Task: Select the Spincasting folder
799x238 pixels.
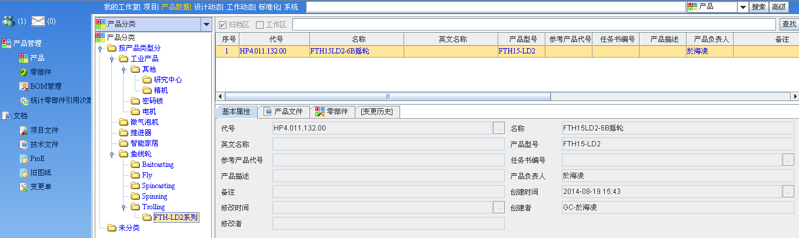Action: tap(158, 186)
